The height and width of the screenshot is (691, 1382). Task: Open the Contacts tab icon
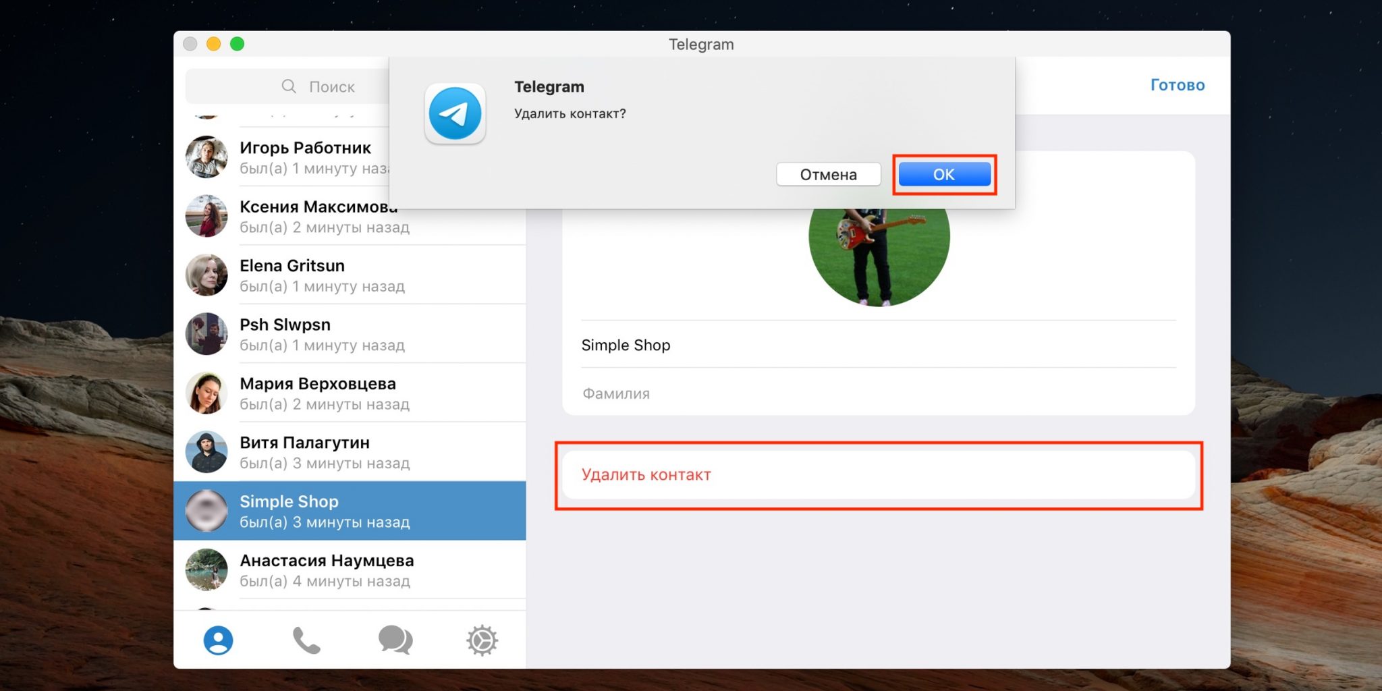coord(218,640)
